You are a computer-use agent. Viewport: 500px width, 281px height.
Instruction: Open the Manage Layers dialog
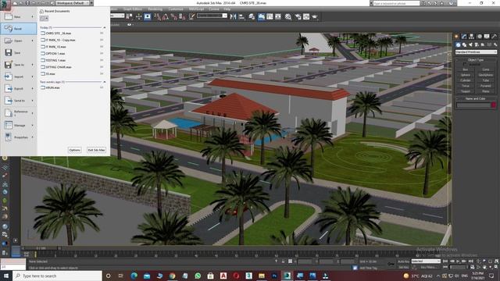tap(252, 16)
